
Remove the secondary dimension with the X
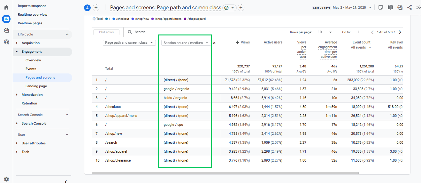214,43
